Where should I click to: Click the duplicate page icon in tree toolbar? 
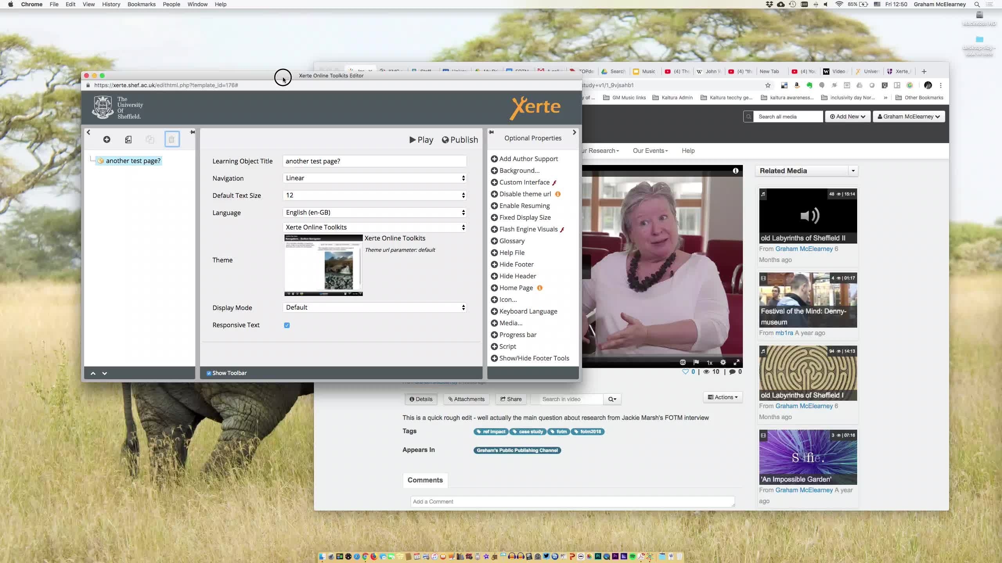point(150,140)
